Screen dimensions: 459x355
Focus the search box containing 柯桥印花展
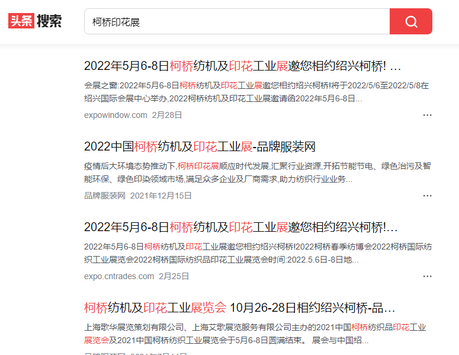237,21
